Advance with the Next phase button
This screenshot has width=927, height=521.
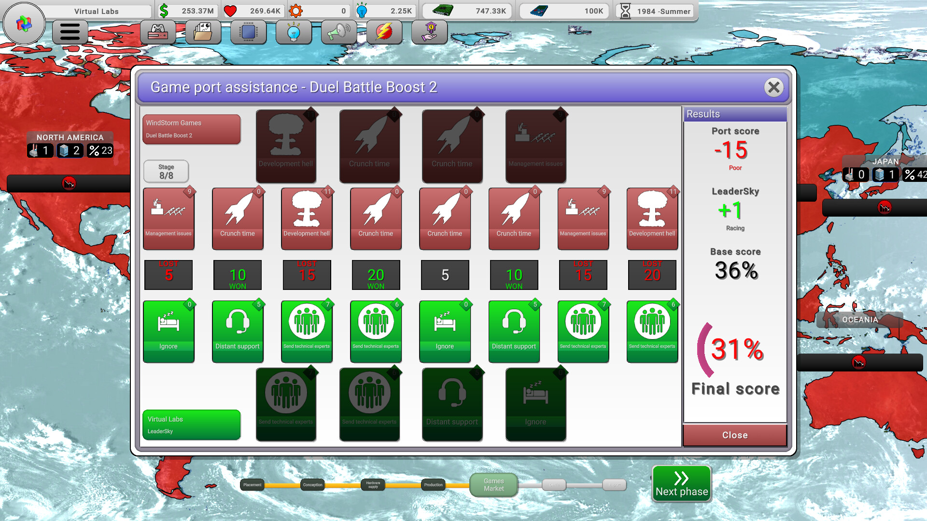(681, 483)
